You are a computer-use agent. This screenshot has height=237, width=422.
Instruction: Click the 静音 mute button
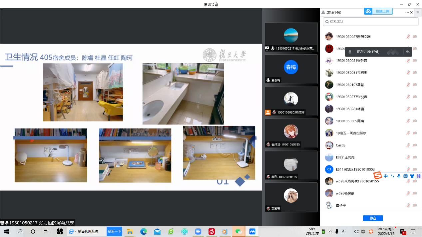373,218
